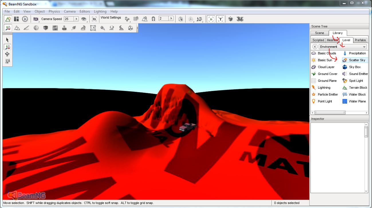The image size is (372, 208).
Task: Pick the Rotate selection tool
Action: pos(7,54)
